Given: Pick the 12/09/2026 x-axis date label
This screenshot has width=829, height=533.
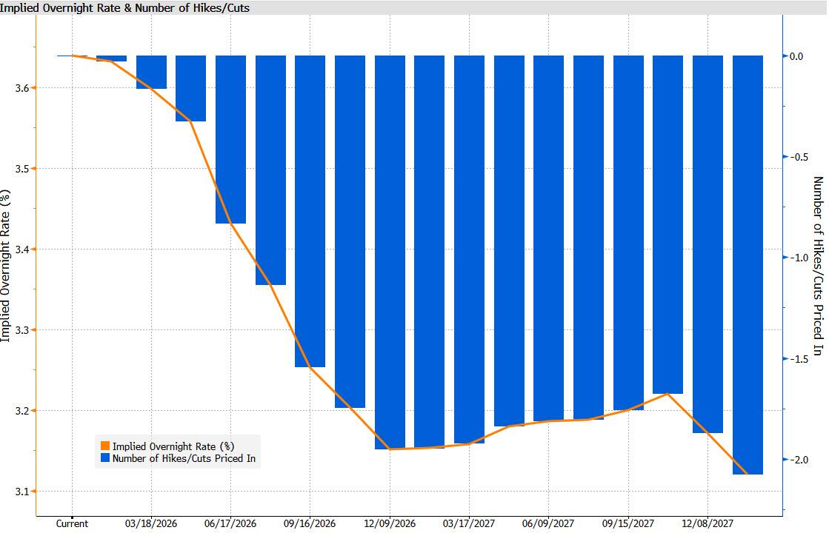Looking at the screenshot, I should click(390, 523).
